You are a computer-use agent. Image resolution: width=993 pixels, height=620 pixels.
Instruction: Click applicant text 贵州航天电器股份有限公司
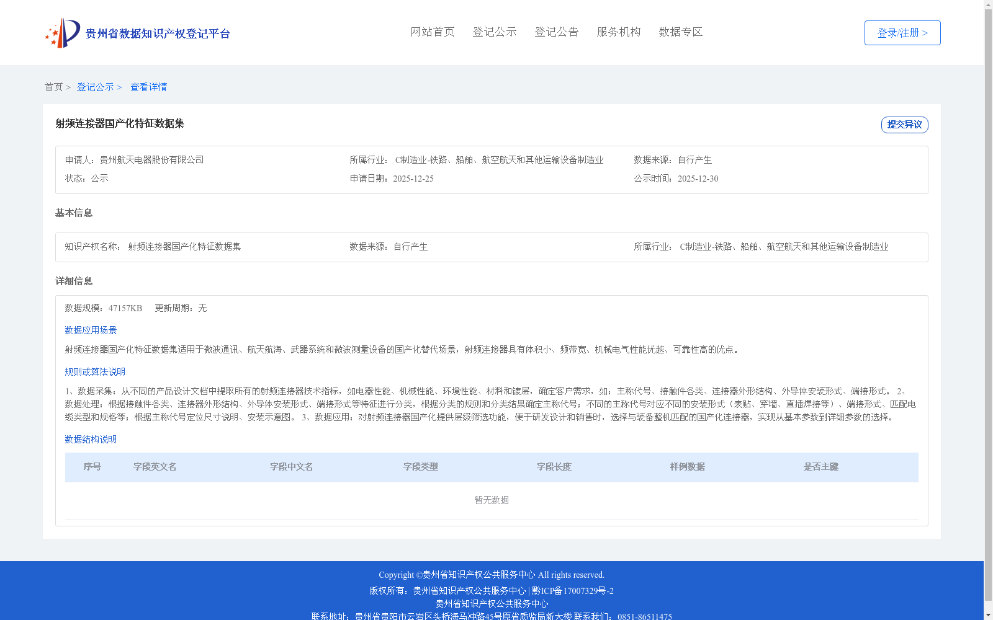[151, 160]
